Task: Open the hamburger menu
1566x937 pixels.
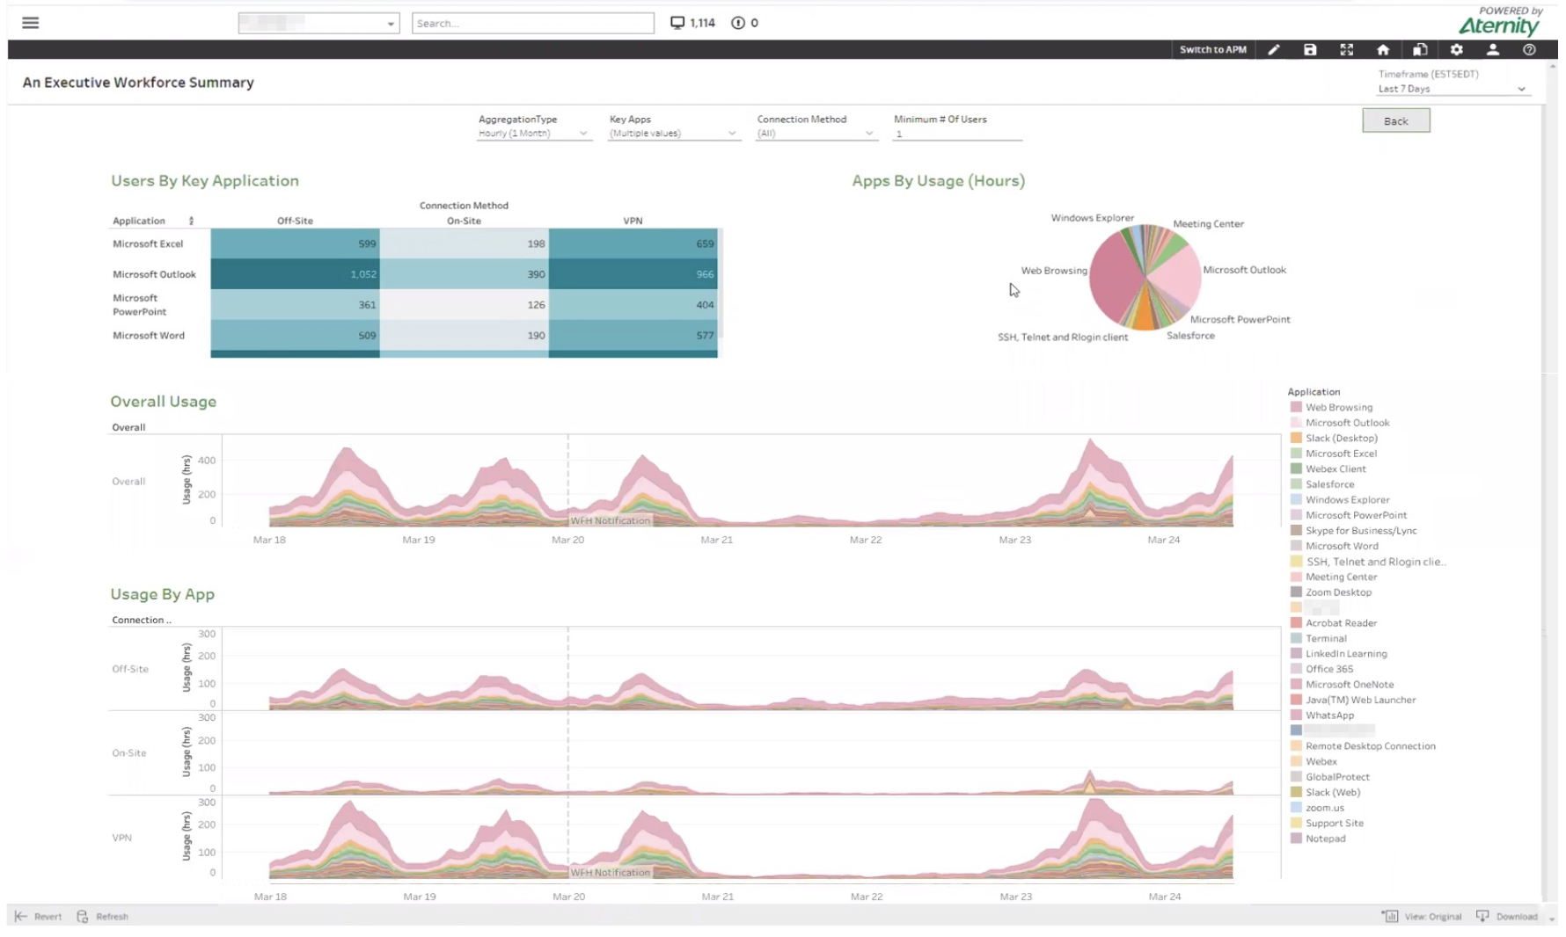Action: (31, 23)
